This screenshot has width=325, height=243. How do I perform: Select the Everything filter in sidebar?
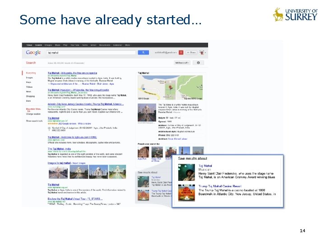(31, 73)
